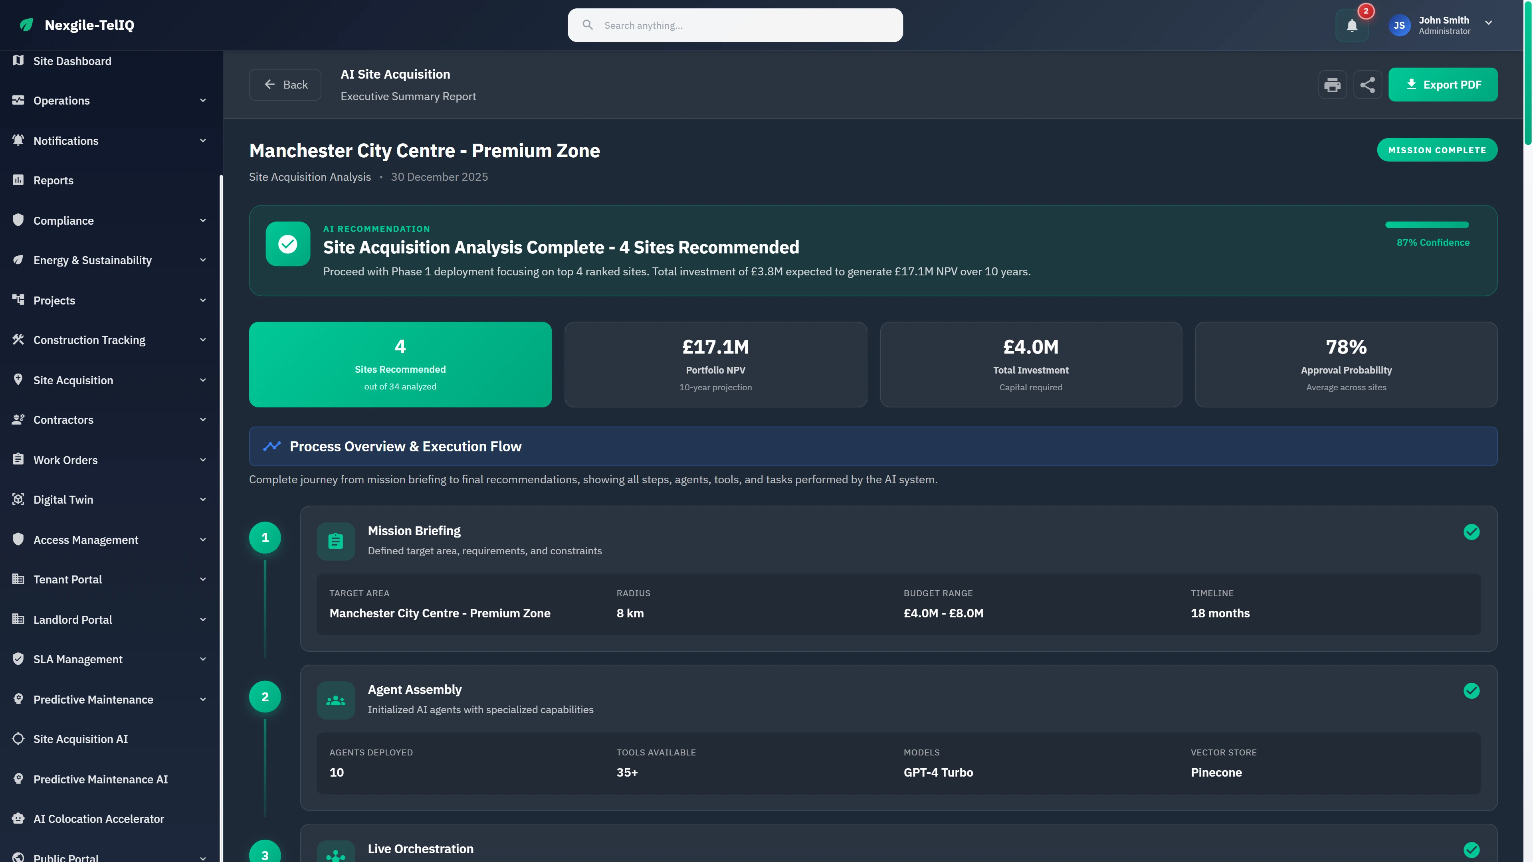This screenshot has height=862, width=1533.
Task: Toggle the Agent Assembly step checkmark
Action: click(1472, 691)
